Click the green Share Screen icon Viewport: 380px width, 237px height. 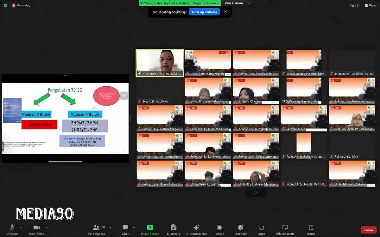coord(150,228)
